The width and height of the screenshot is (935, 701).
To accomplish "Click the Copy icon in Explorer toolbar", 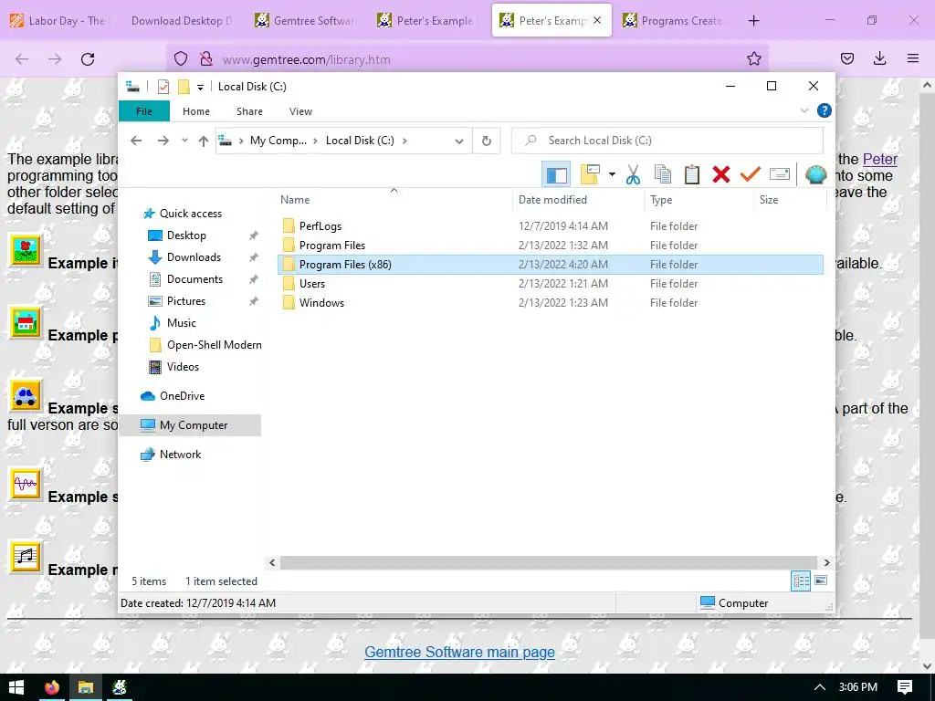I will tap(663, 174).
